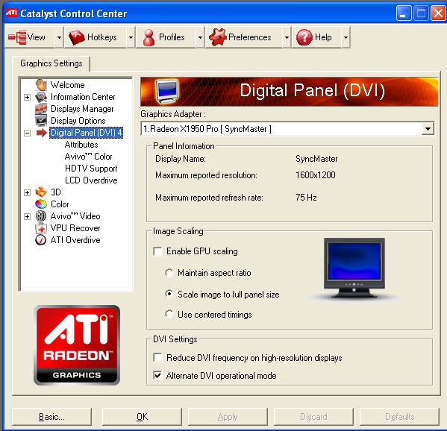Select Use centered timings option
The height and width of the screenshot is (431, 447).
(169, 314)
